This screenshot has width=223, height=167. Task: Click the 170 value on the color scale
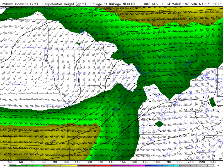(146, 162)
